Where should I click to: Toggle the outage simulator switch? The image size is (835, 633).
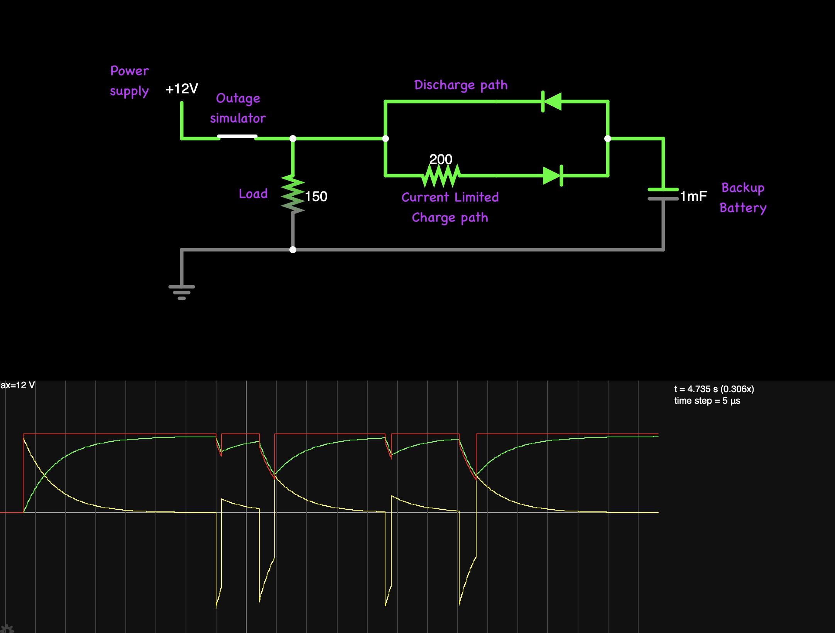237,137
